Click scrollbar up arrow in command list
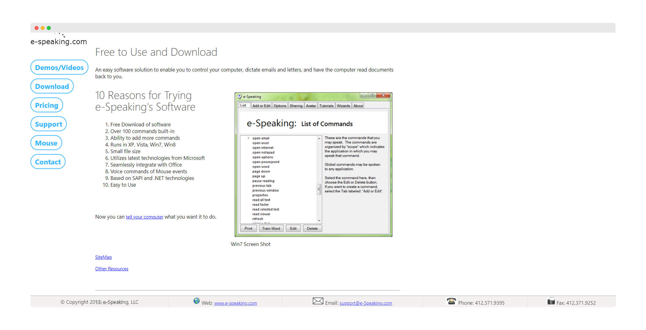This screenshot has width=646, height=330. coord(319,139)
